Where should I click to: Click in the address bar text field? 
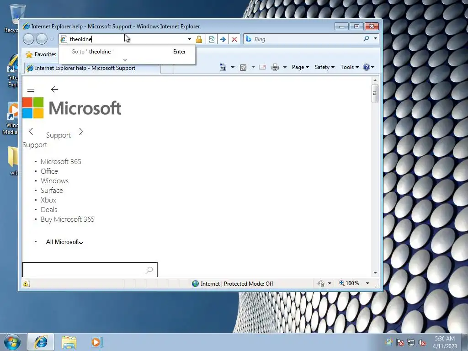coord(127,39)
